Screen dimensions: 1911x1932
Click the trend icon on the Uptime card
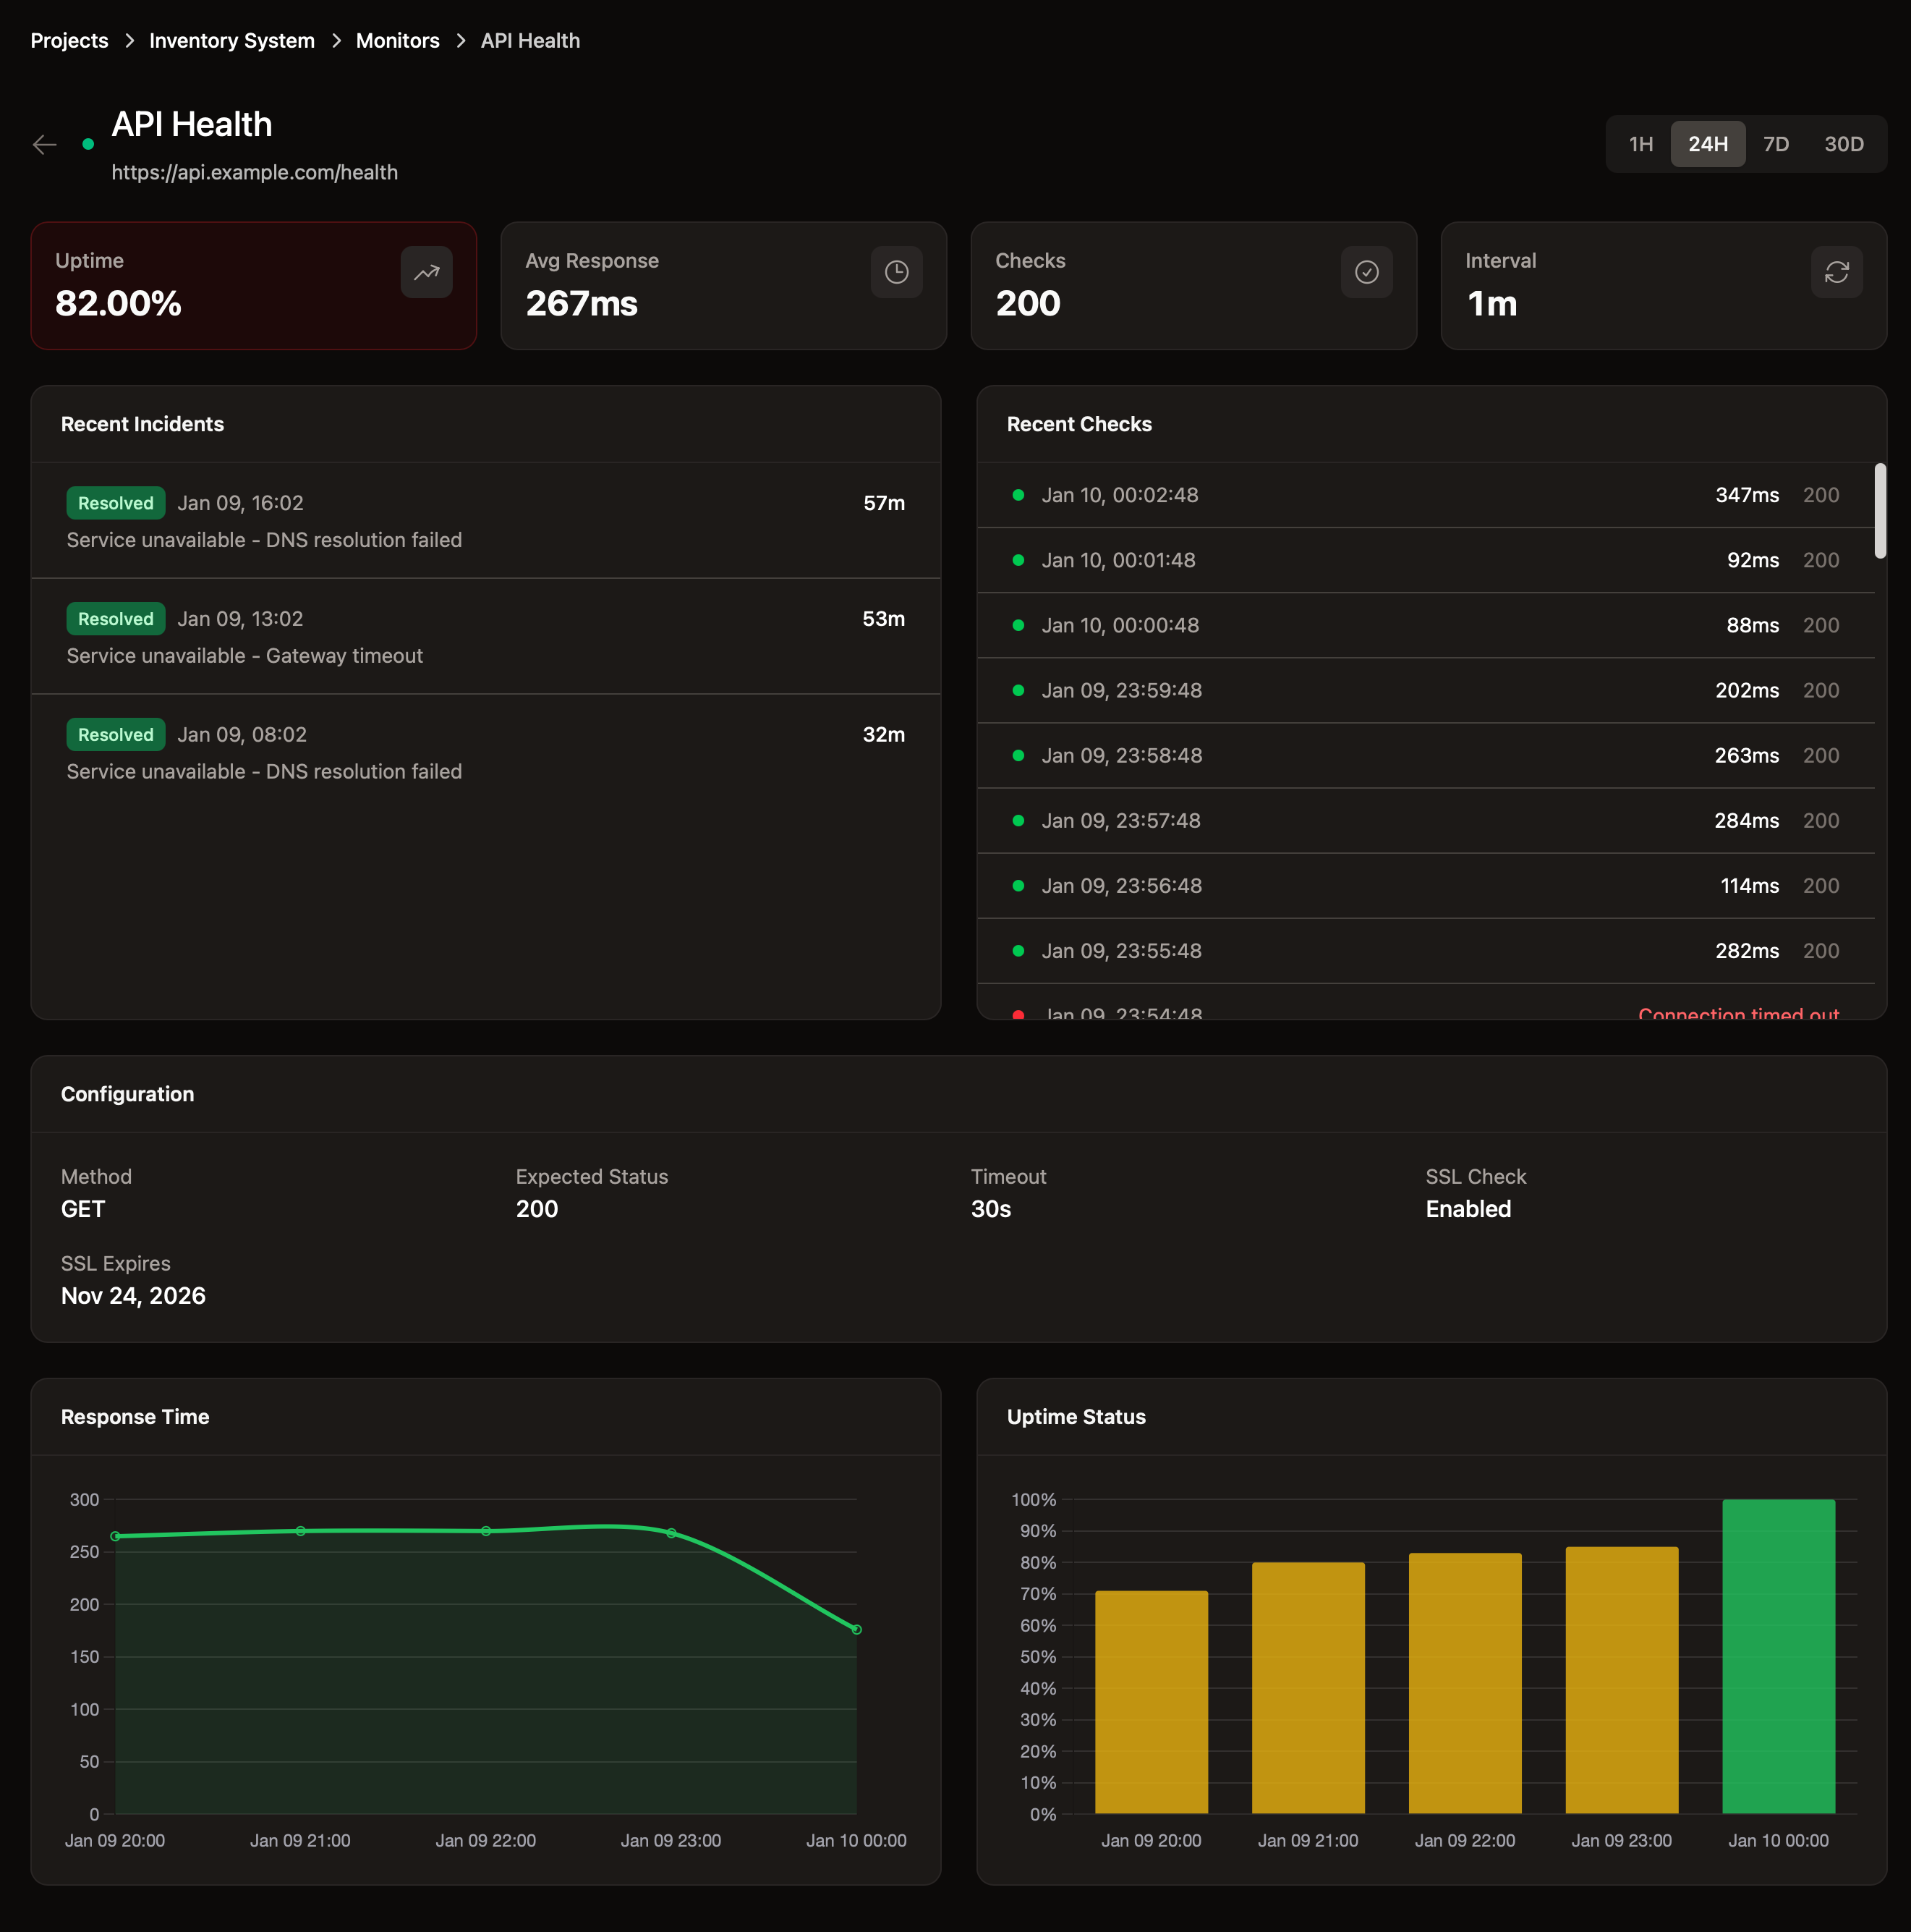click(427, 272)
